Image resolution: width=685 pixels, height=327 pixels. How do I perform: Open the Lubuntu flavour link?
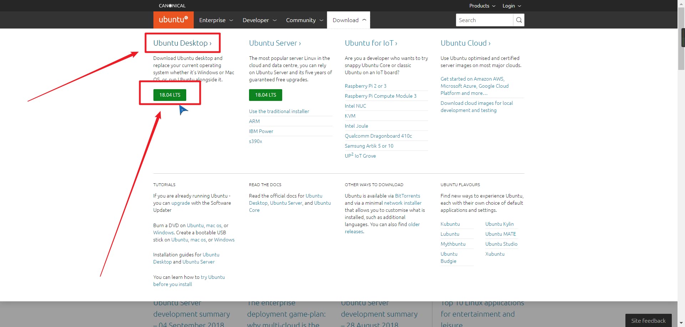pyautogui.click(x=450, y=234)
